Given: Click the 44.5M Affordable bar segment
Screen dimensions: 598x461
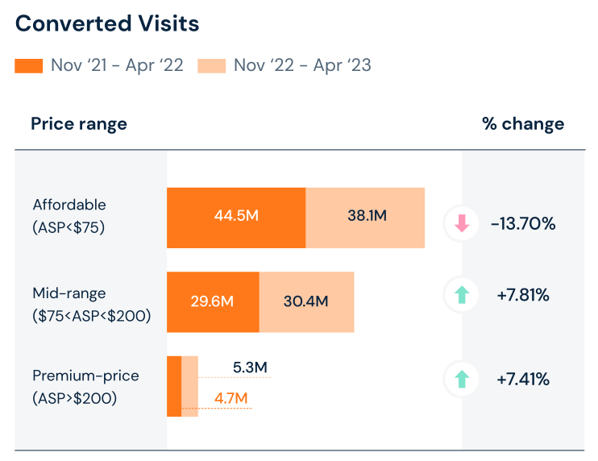Looking at the screenshot, I should click(236, 218).
